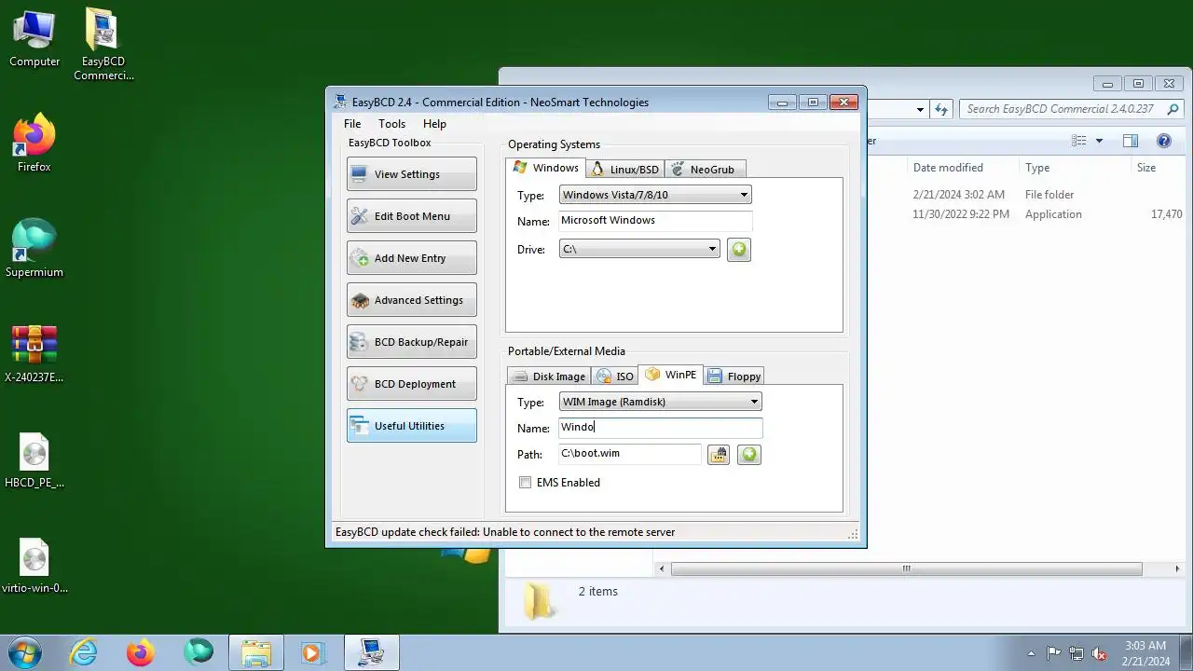Image resolution: width=1193 pixels, height=671 pixels.
Task: Show hidden tray icons arrow
Action: 1031,653
